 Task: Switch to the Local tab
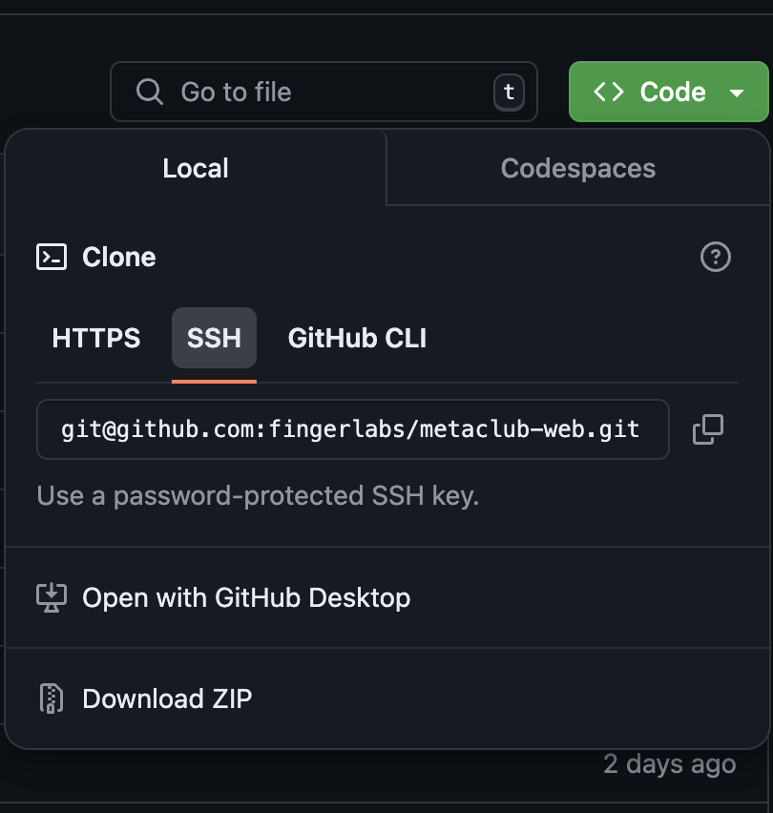tap(196, 169)
